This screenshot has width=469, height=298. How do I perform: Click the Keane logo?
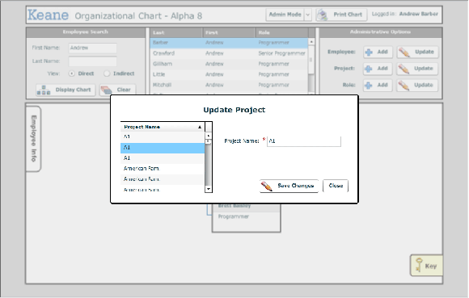[49, 15]
